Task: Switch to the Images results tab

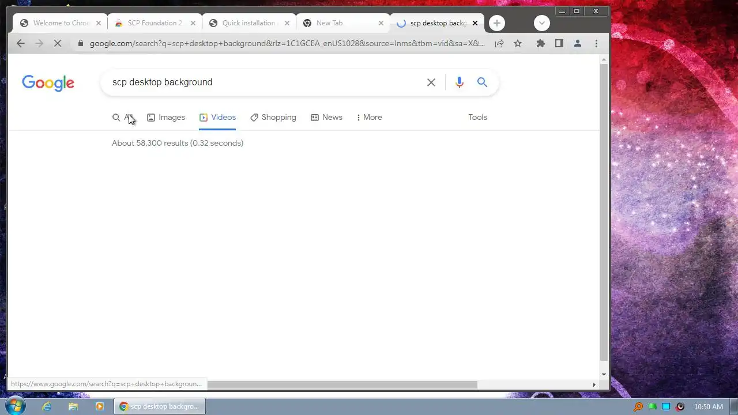Action: pos(166,118)
